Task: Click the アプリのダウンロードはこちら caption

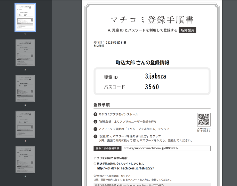Action: pyautogui.click(x=204, y=130)
